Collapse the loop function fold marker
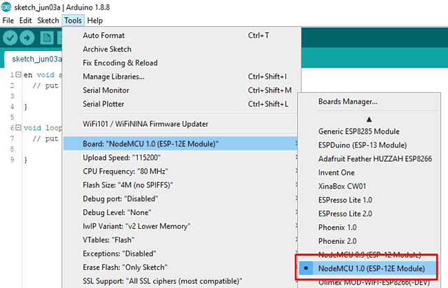The height and width of the screenshot is (288, 448). (x=18, y=128)
